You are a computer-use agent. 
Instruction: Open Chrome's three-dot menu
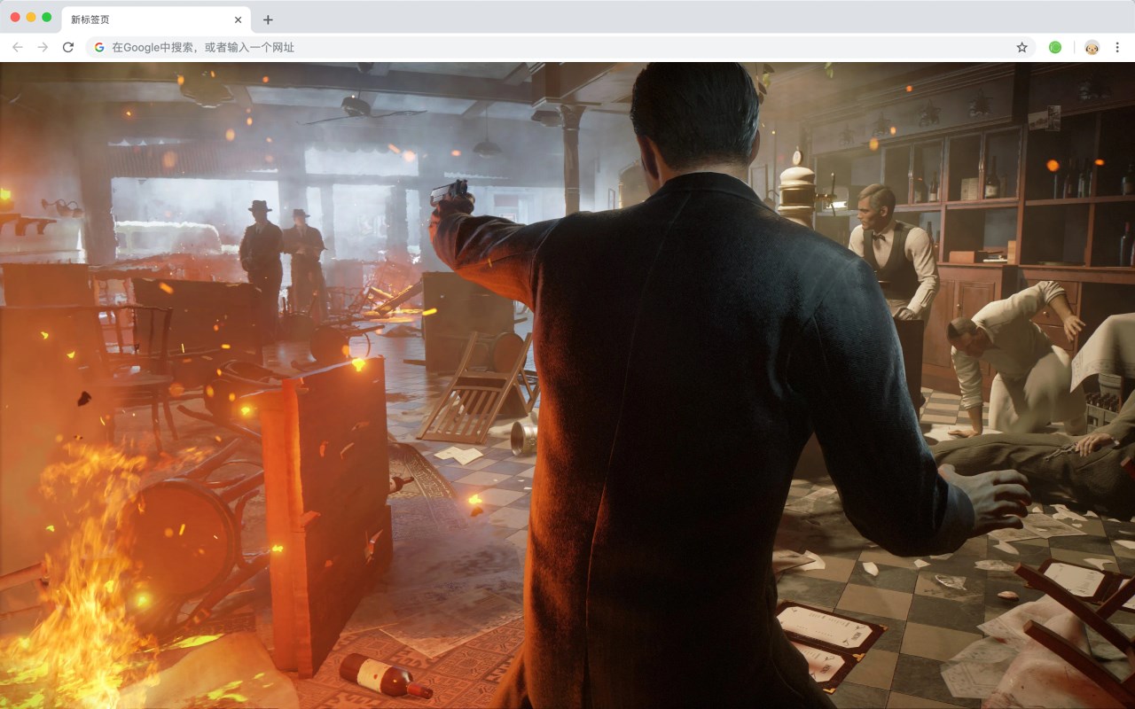tap(1117, 47)
